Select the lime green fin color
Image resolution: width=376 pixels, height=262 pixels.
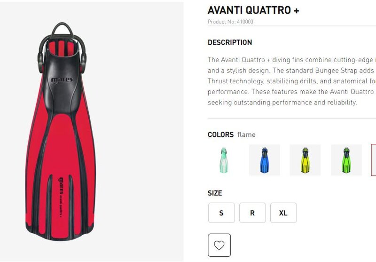coord(346,160)
